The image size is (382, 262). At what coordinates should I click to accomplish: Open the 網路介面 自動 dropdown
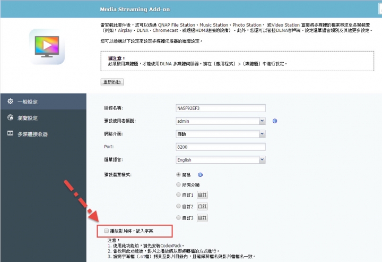[221, 134]
